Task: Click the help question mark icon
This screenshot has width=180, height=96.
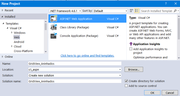Action: tap(166, 4)
